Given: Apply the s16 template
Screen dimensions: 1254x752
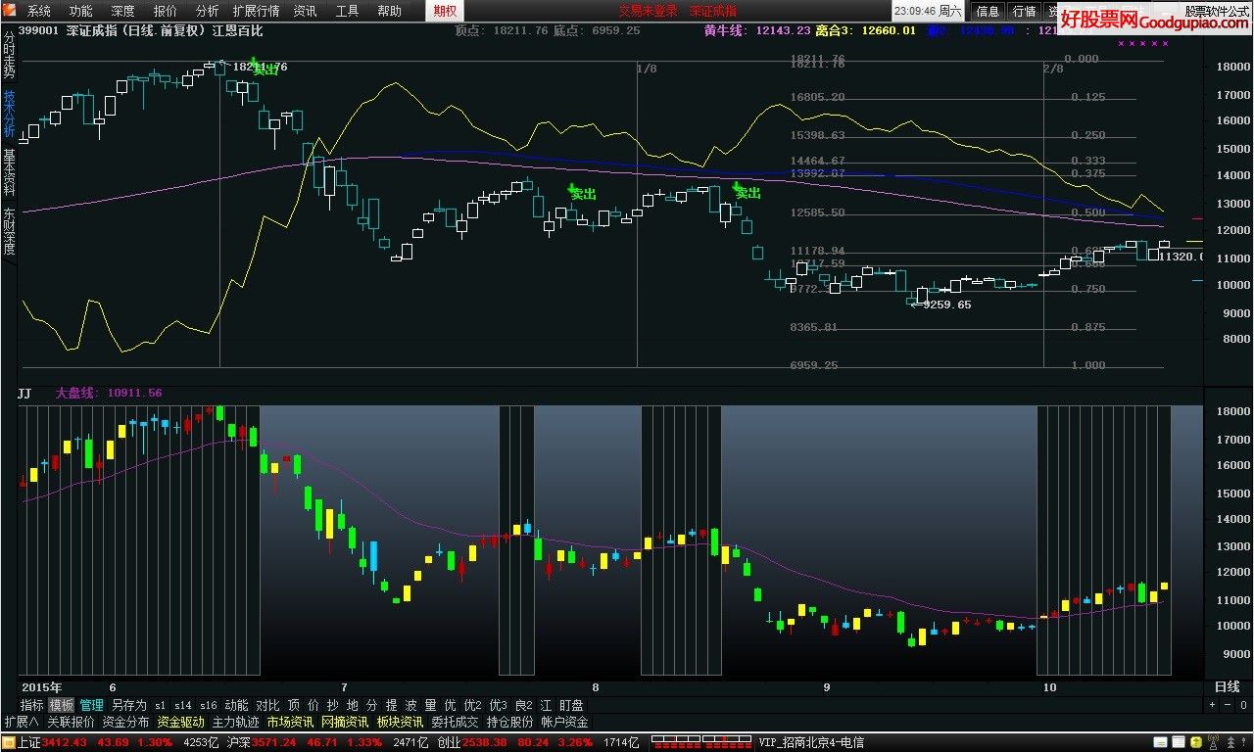Looking at the screenshot, I should tap(208, 705).
